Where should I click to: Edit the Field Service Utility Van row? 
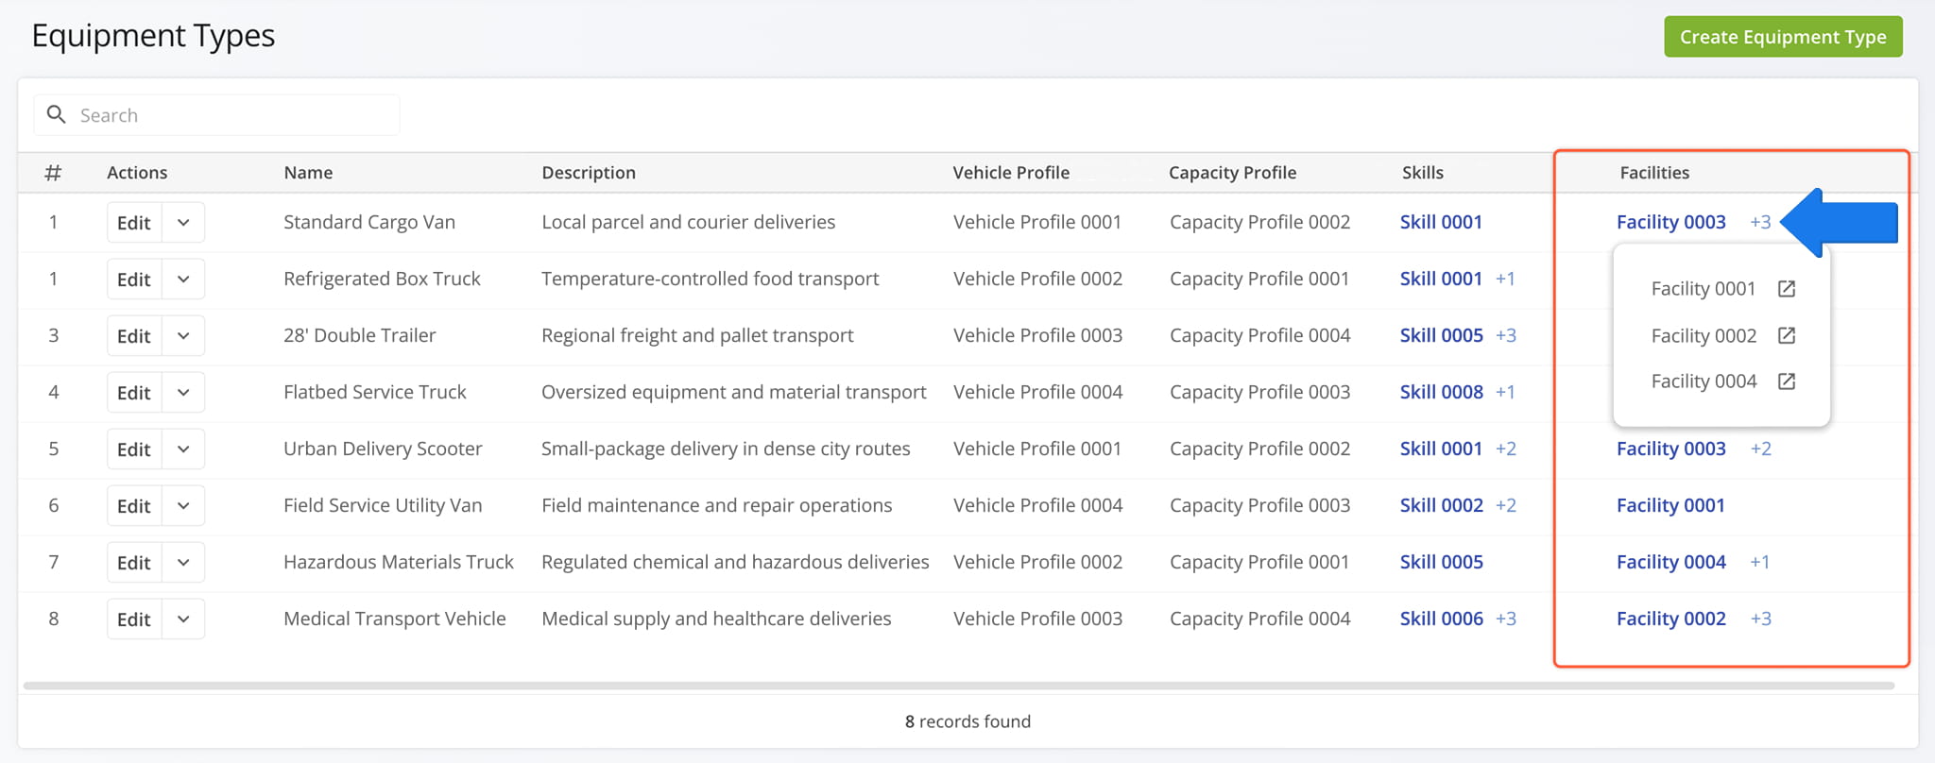pos(134,506)
